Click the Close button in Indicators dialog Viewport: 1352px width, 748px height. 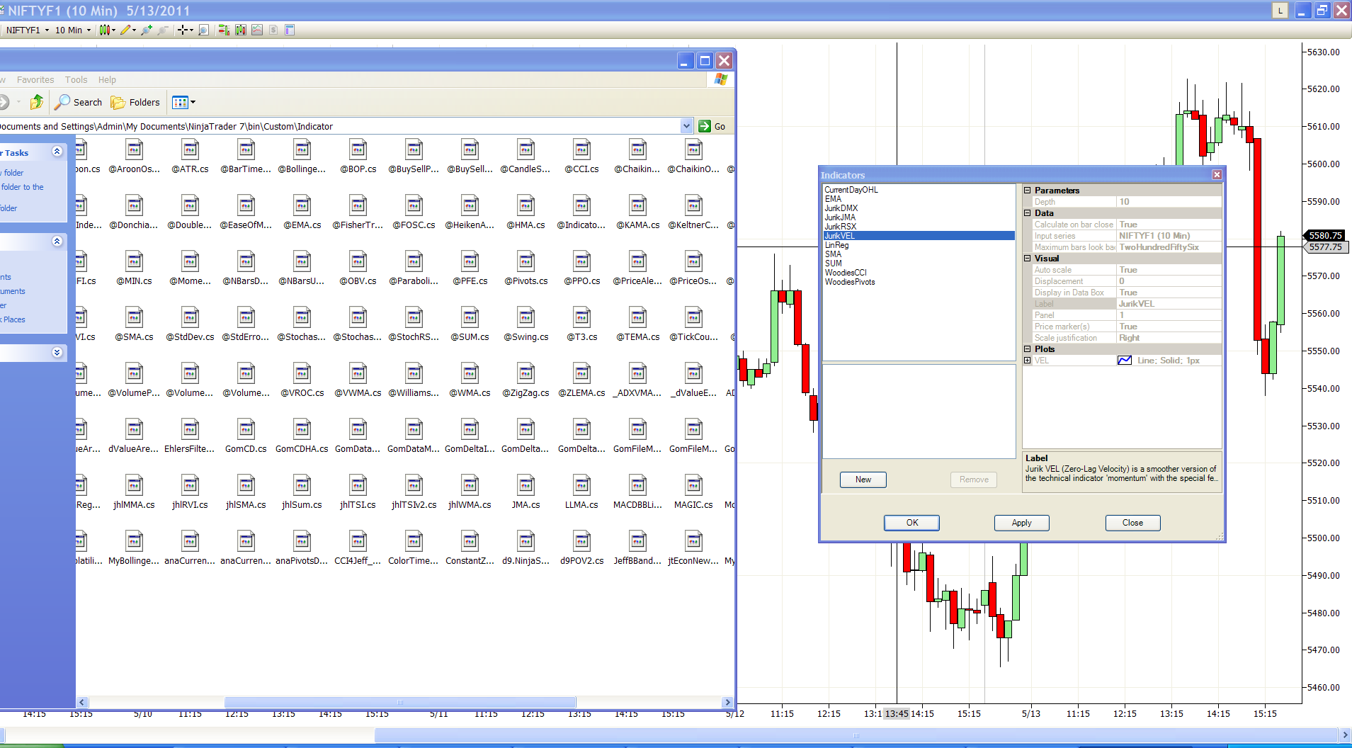coord(1133,523)
